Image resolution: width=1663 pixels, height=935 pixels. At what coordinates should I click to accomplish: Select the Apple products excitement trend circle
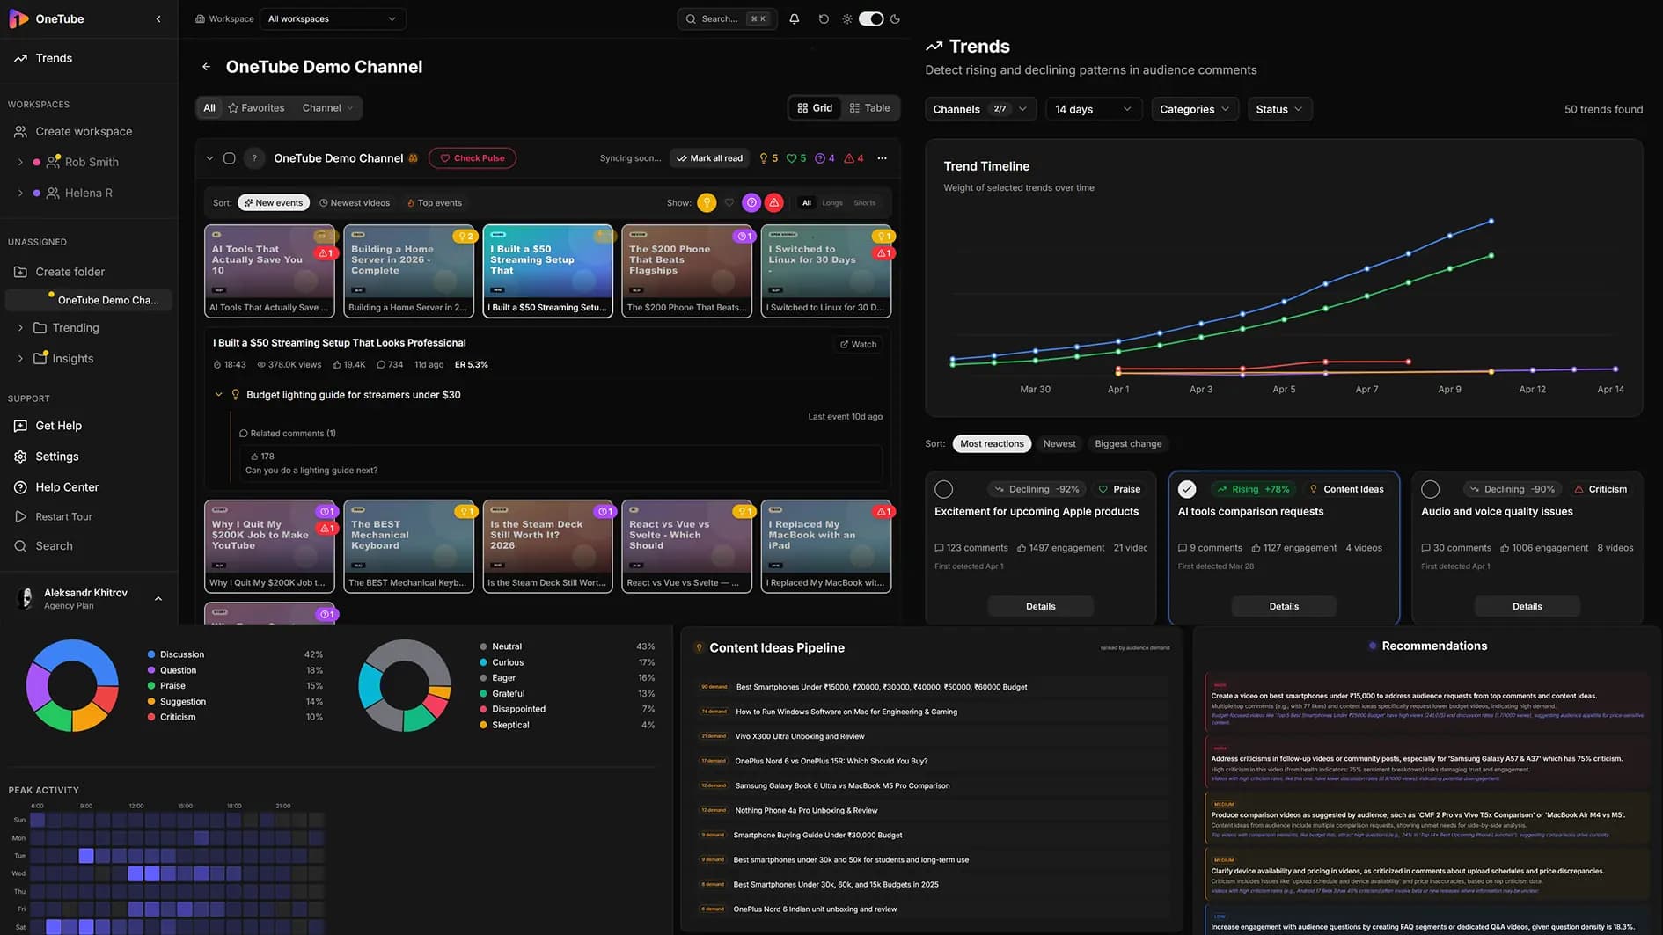pyautogui.click(x=943, y=489)
